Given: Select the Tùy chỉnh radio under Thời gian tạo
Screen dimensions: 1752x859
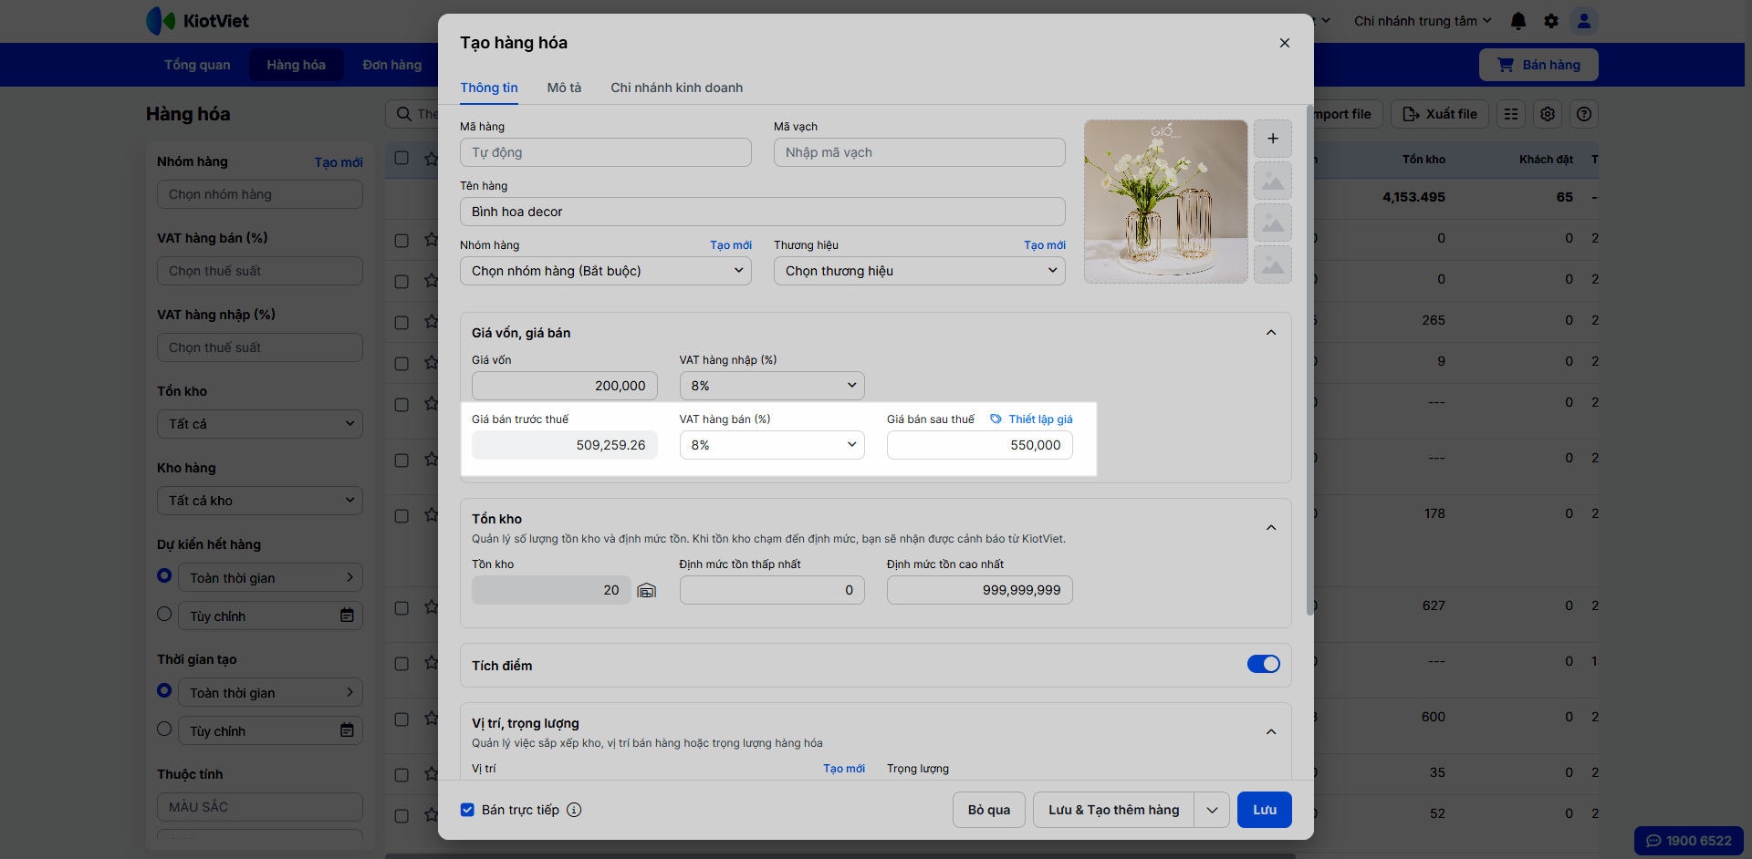Looking at the screenshot, I should click(x=164, y=729).
